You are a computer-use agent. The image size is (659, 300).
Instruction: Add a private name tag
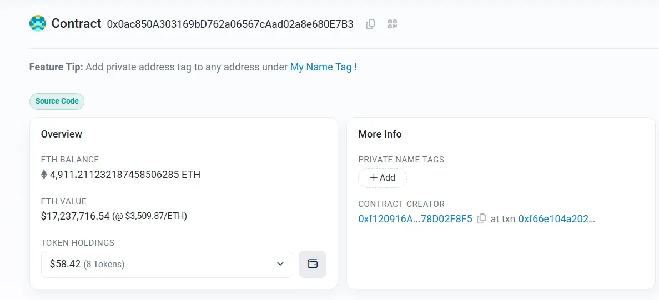(383, 178)
